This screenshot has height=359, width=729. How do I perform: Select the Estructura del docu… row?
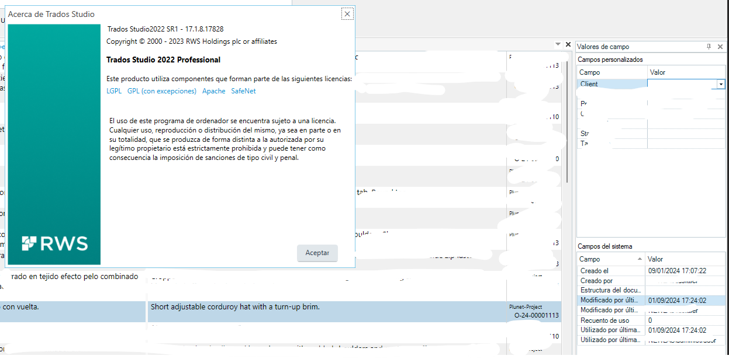pyautogui.click(x=651, y=290)
